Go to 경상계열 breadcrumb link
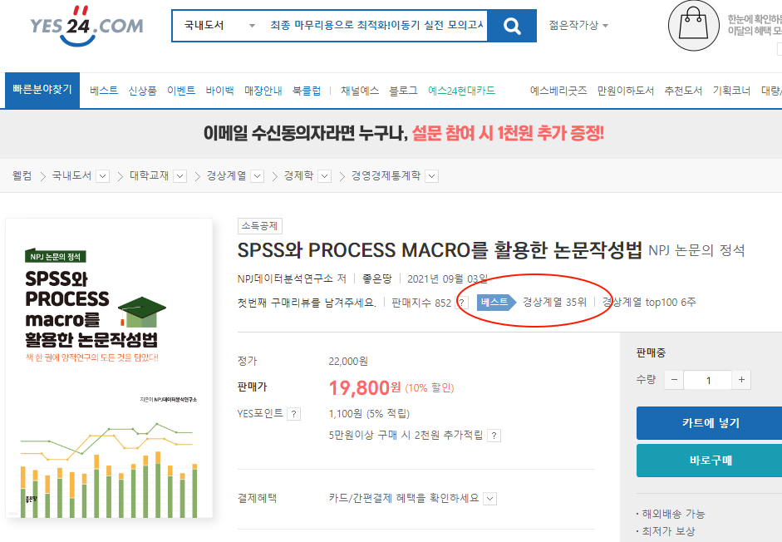This screenshot has height=542, width=782. pos(226,175)
